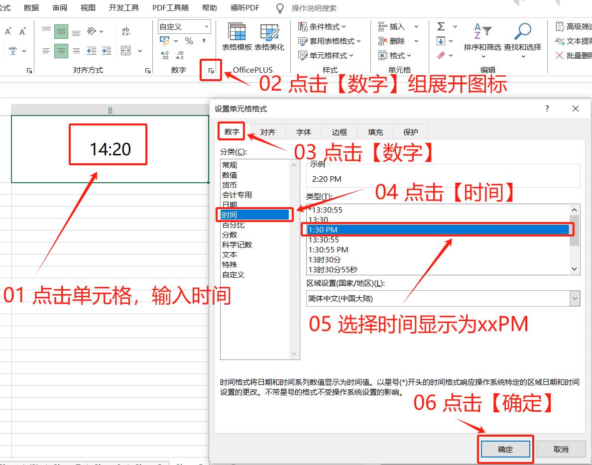The width and height of the screenshot is (592, 465).
Task: Open the PDF工具箱 ribbon tab
Action: tap(170, 8)
